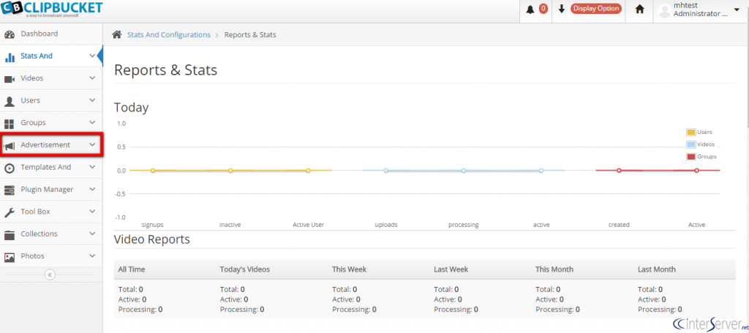749x333 pixels.
Task: Go to the home page icon
Action: pyautogui.click(x=639, y=9)
